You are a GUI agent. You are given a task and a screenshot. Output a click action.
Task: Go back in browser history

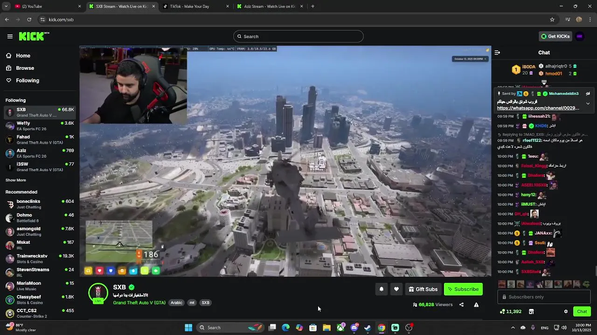click(7, 20)
